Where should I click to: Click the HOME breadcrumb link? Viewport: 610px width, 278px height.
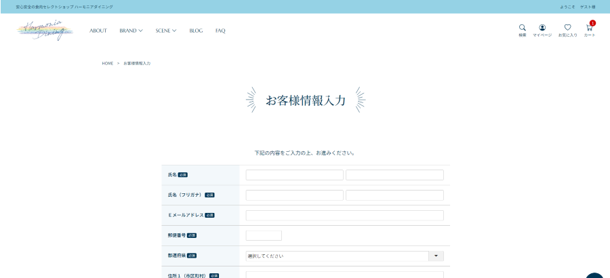click(107, 63)
